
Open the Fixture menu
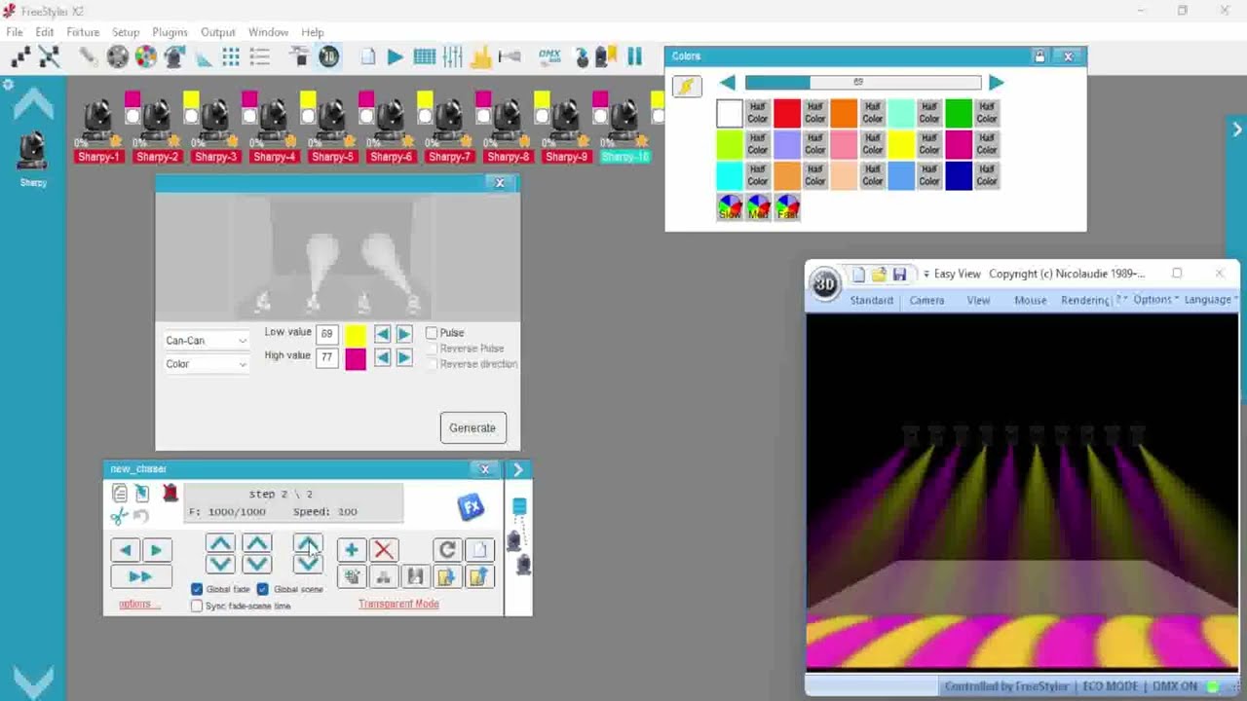pyautogui.click(x=83, y=32)
